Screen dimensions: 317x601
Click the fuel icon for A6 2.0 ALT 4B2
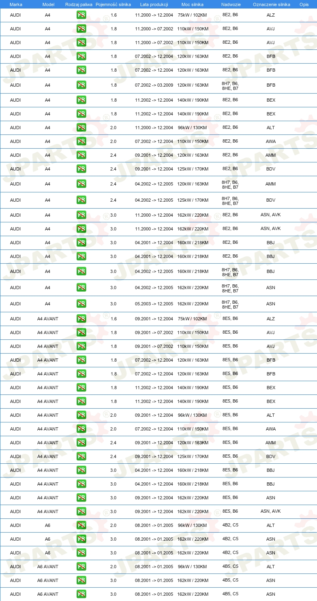coord(81,525)
